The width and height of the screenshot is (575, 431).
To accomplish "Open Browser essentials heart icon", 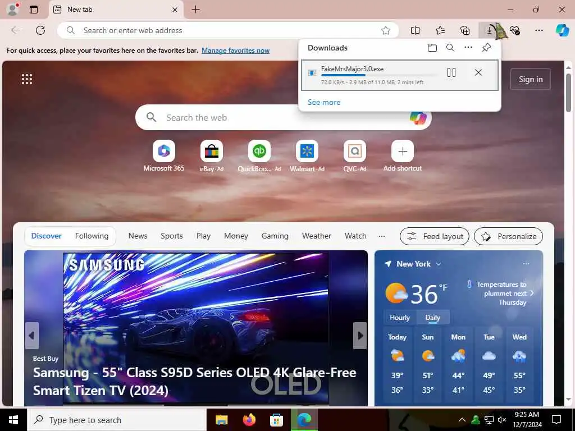I will (x=514, y=30).
